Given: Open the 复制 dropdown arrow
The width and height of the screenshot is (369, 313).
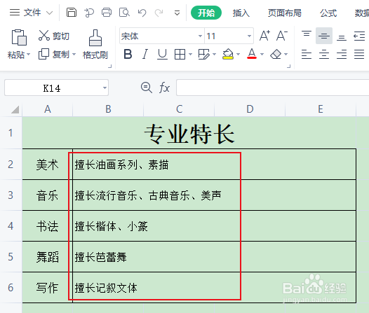Looking at the screenshot, I should pyautogui.click(x=74, y=54).
